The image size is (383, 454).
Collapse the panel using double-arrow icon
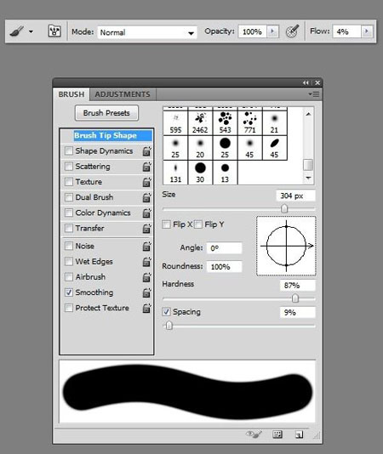pyautogui.click(x=306, y=82)
